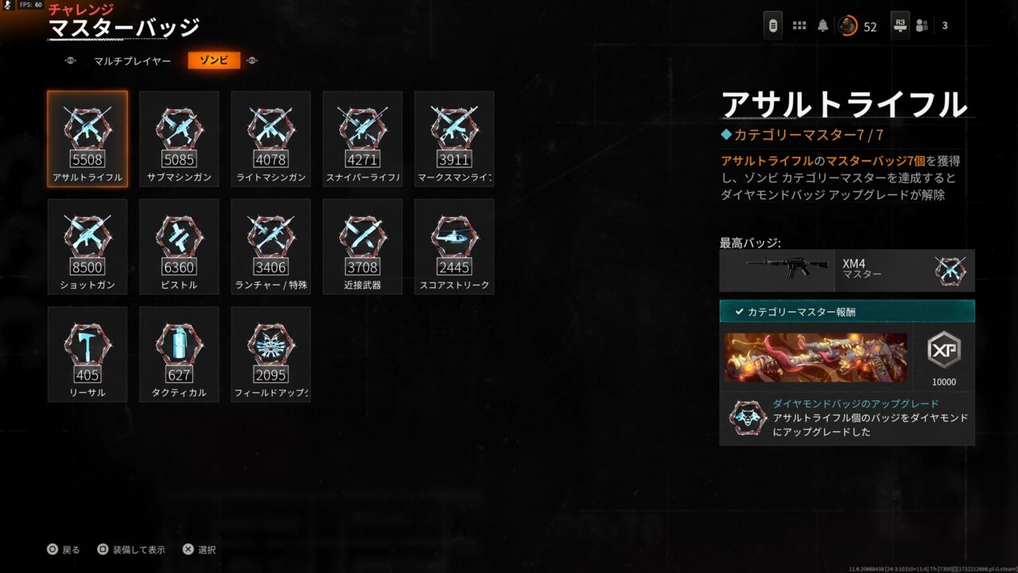Select the ゾンビ tab
The height and width of the screenshot is (573, 1018).
tap(214, 60)
